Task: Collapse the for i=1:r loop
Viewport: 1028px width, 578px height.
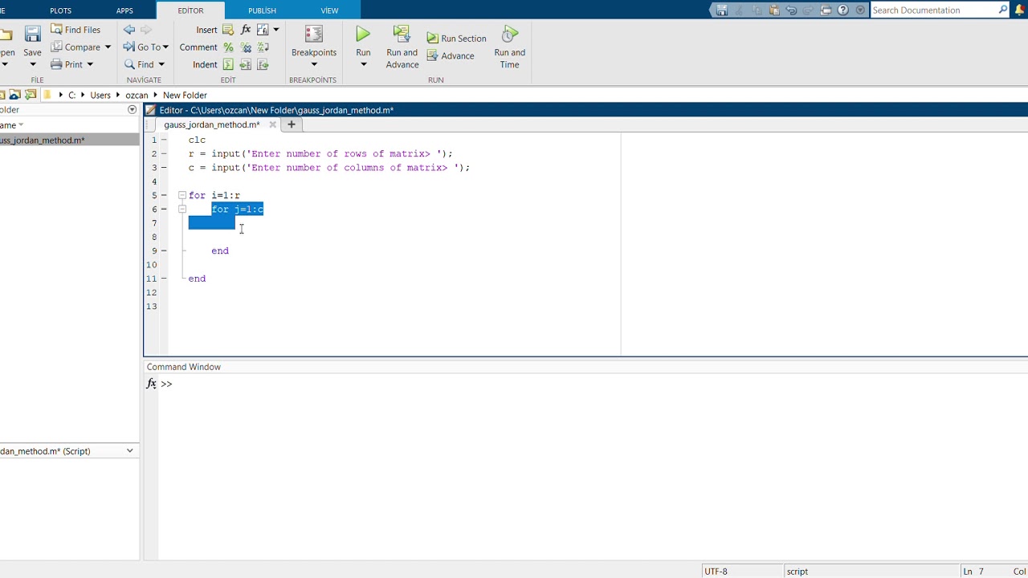Action: 182,195
